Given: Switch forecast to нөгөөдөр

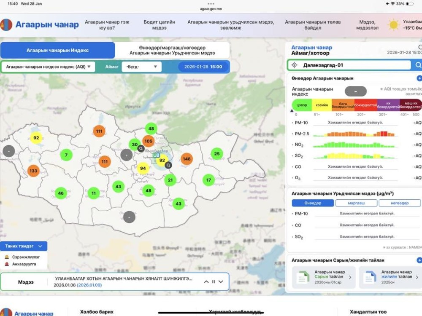Looking at the screenshot, I should pos(399,203).
